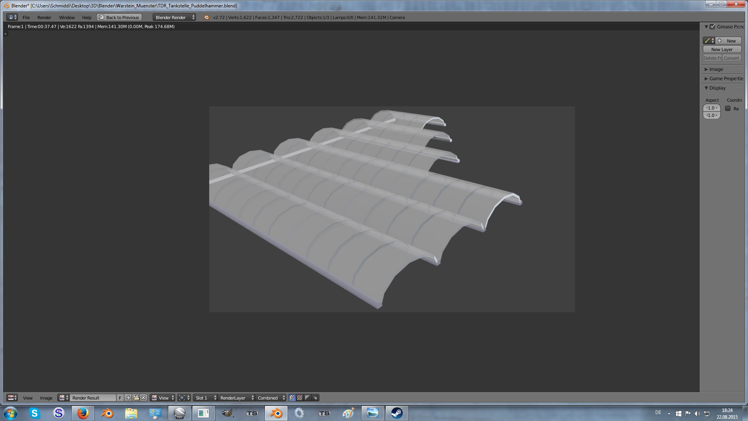Open the Blender Render engine dropdown
Screen dimensions: 748x421
click(x=174, y=17)
